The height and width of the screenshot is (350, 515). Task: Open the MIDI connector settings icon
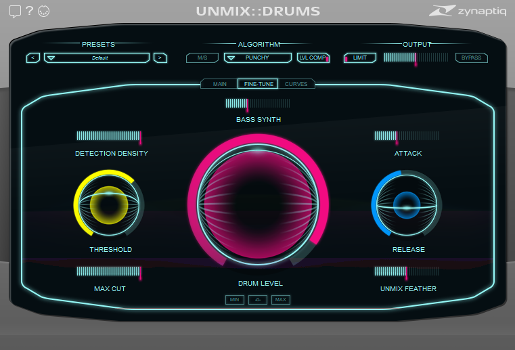click(44, 12)
